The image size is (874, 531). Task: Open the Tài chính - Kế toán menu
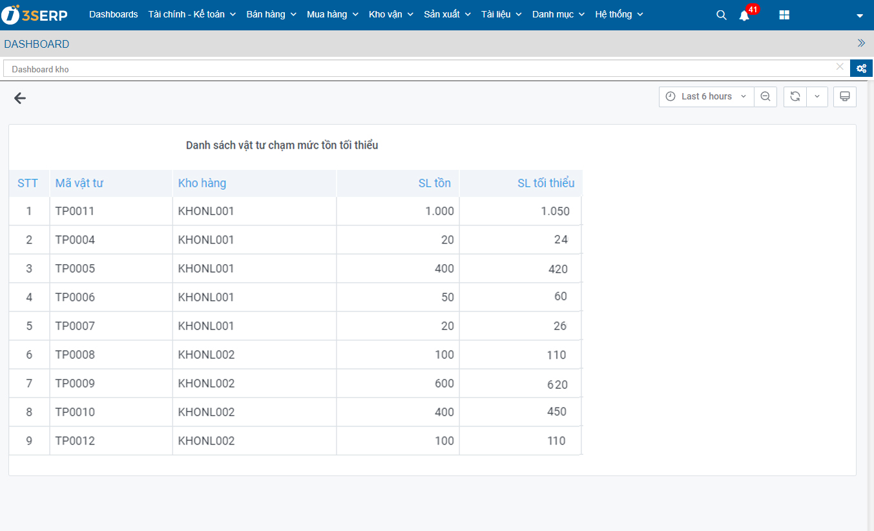click(x=192, y=14)
